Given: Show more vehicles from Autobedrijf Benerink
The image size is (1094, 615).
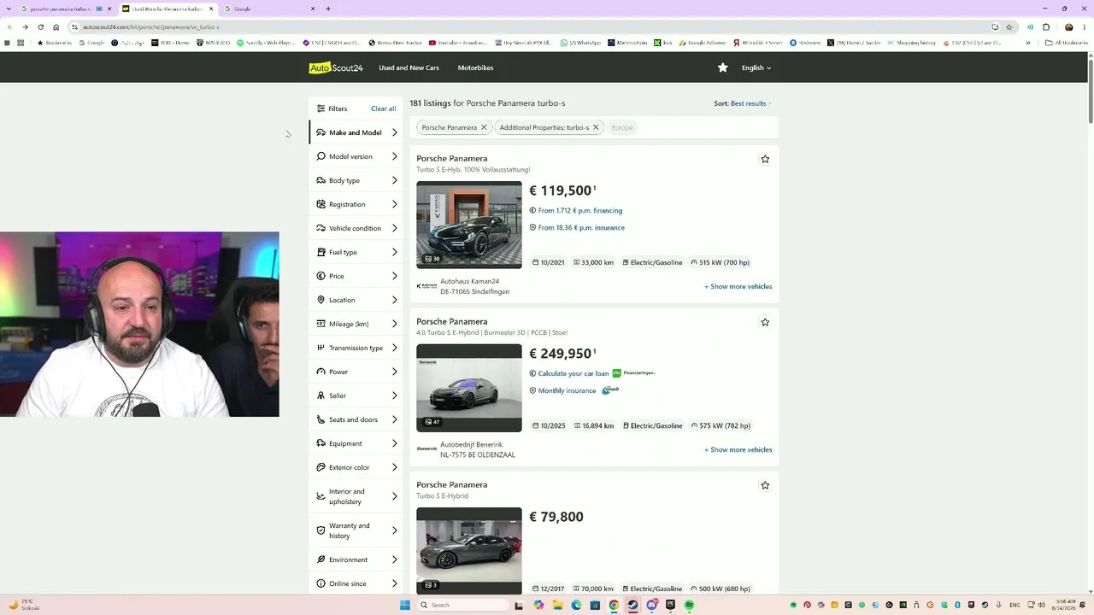Looking at the screenshot, I should [x=738, y=449].
